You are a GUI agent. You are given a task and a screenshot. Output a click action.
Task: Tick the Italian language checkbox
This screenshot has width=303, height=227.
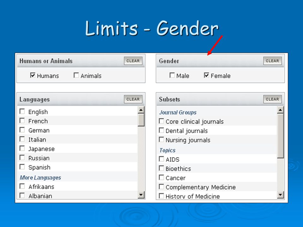coord(22,139)
